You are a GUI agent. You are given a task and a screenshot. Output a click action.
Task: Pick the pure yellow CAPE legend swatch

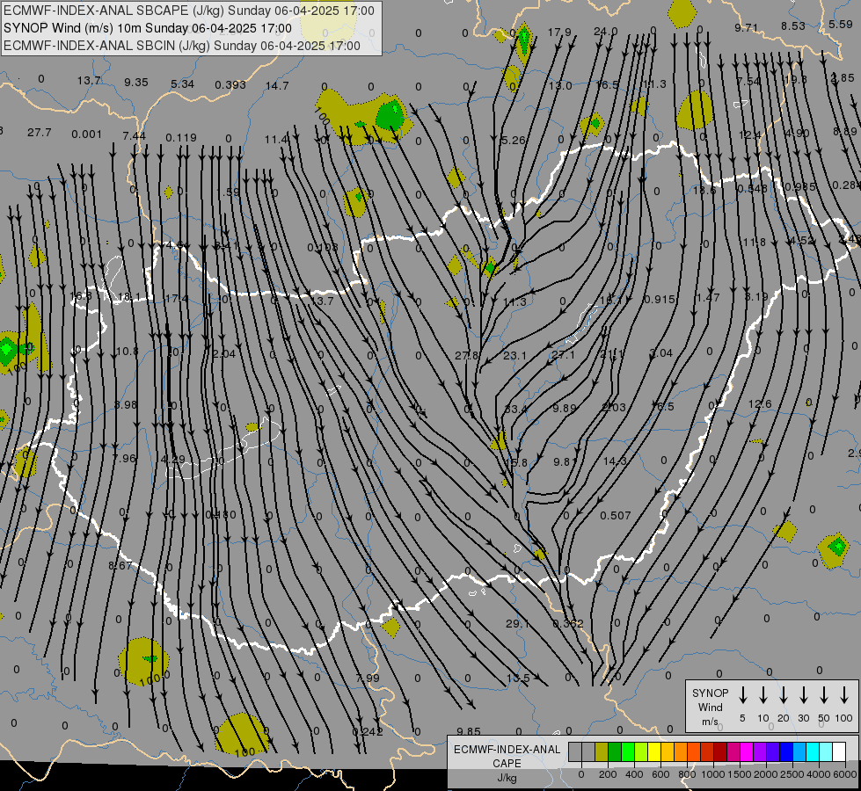pyautogui.click(x=654, y=752)
